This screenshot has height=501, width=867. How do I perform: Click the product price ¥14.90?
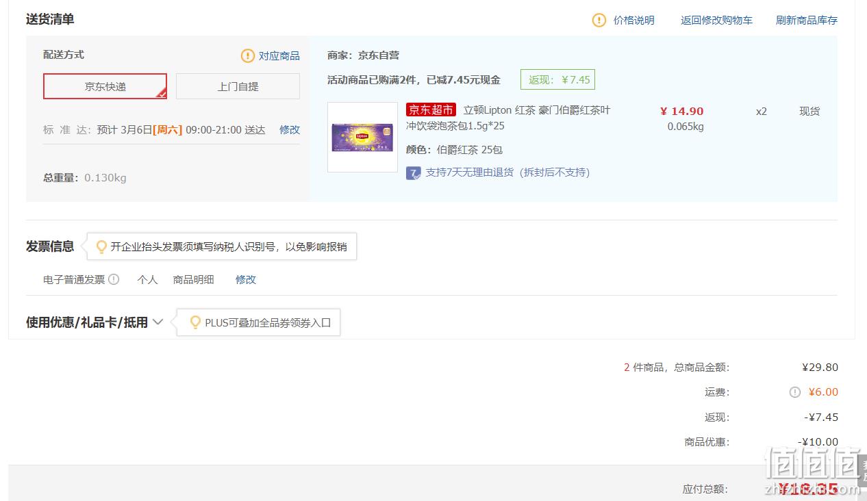681,111
